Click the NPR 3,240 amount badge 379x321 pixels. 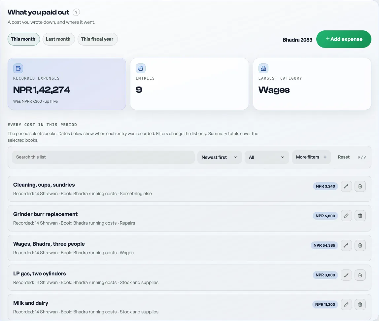coord(325,186)
